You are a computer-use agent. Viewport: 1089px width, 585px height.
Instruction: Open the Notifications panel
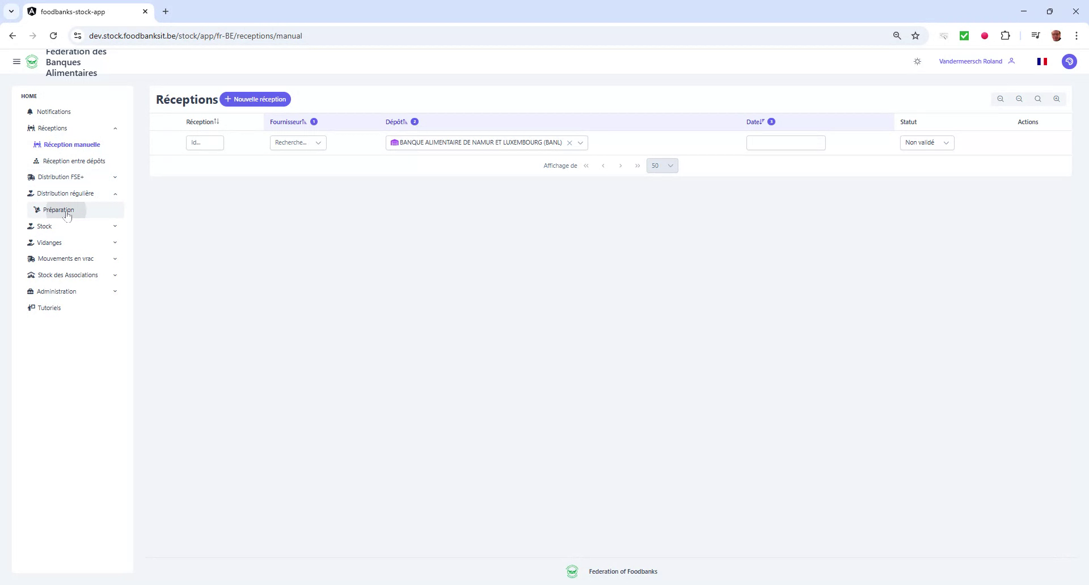[53, 112]
